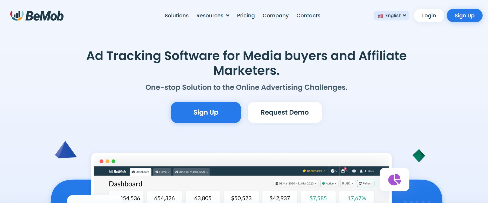This screenshot has height=203, width=488.
Task: Open the Active status dropdown
Action: tap(329, 183)
